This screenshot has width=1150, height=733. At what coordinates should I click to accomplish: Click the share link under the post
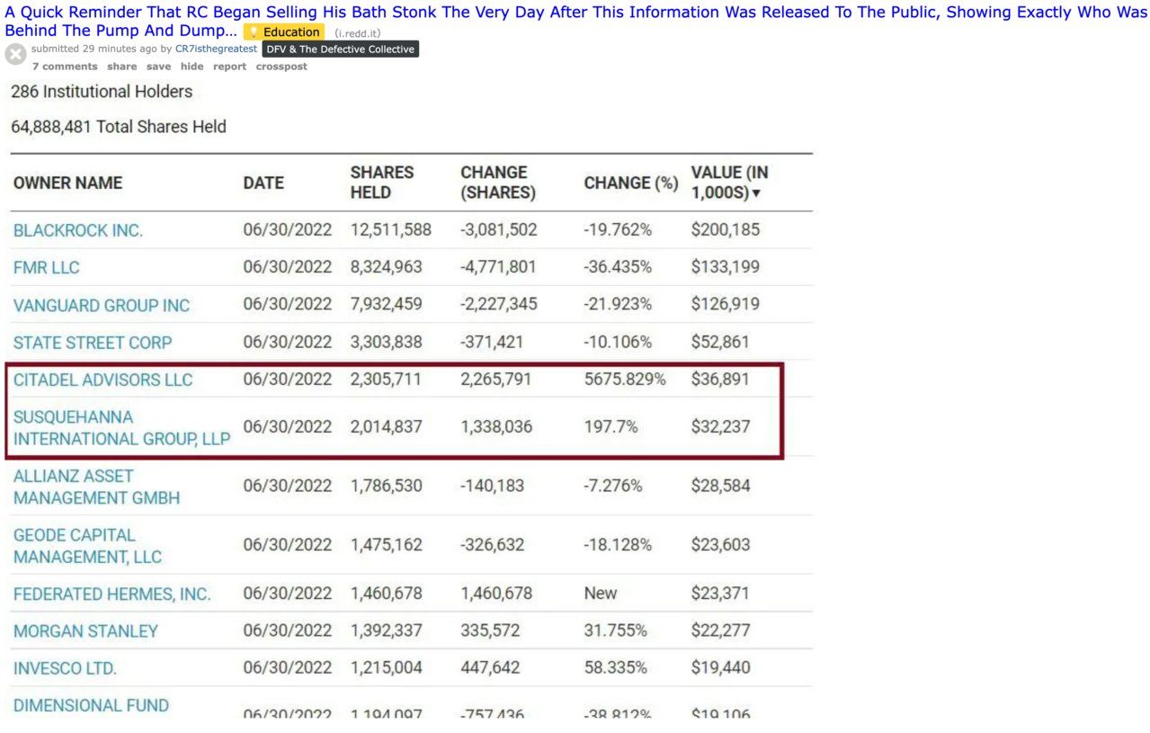pyautogui.click(x=122, y=67)
